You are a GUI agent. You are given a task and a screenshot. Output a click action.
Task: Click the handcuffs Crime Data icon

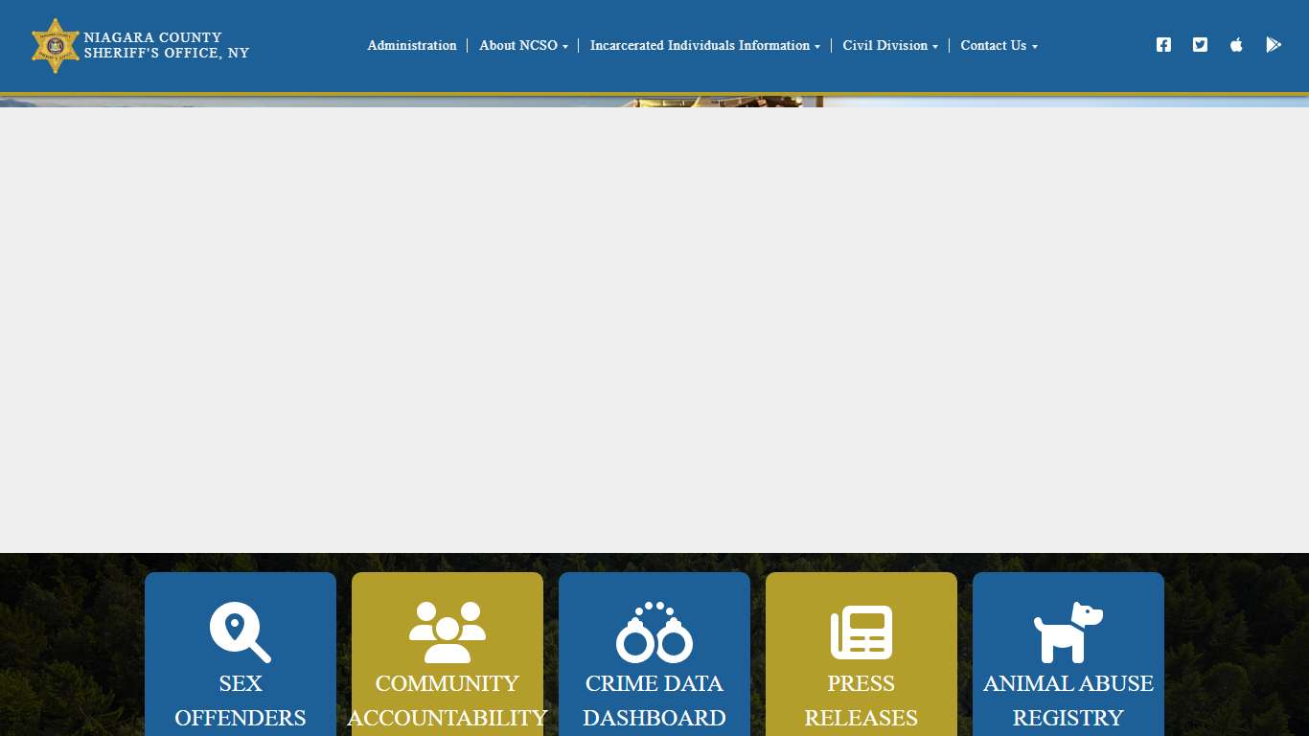coord(654,632)
